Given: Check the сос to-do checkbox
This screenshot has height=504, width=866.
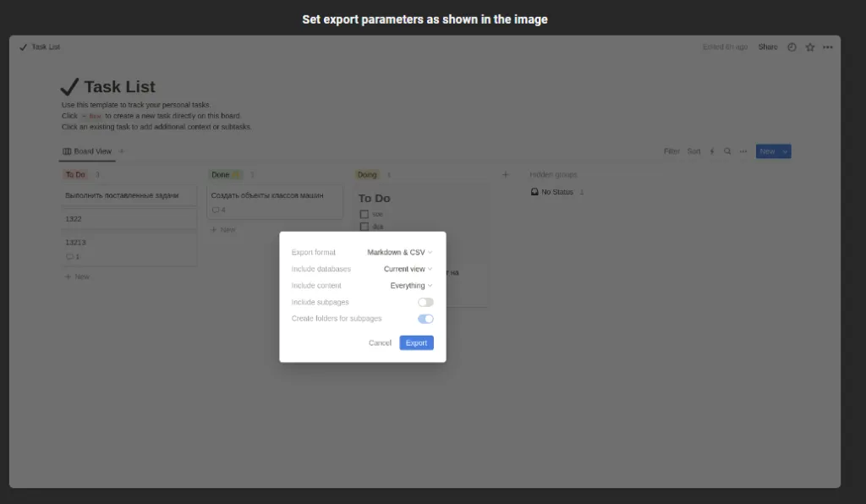Looking at the screenshot, I should [364, 214].
